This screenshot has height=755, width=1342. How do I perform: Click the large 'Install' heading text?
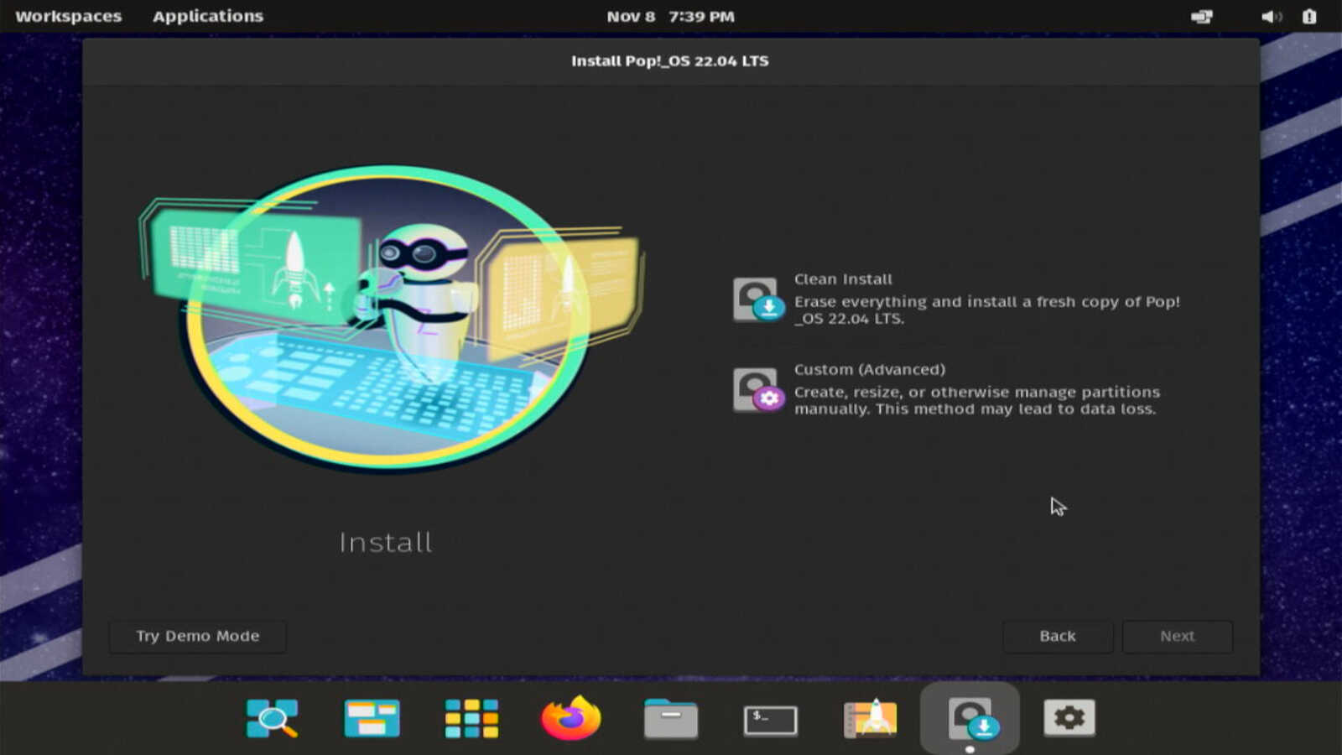[386, 543]
